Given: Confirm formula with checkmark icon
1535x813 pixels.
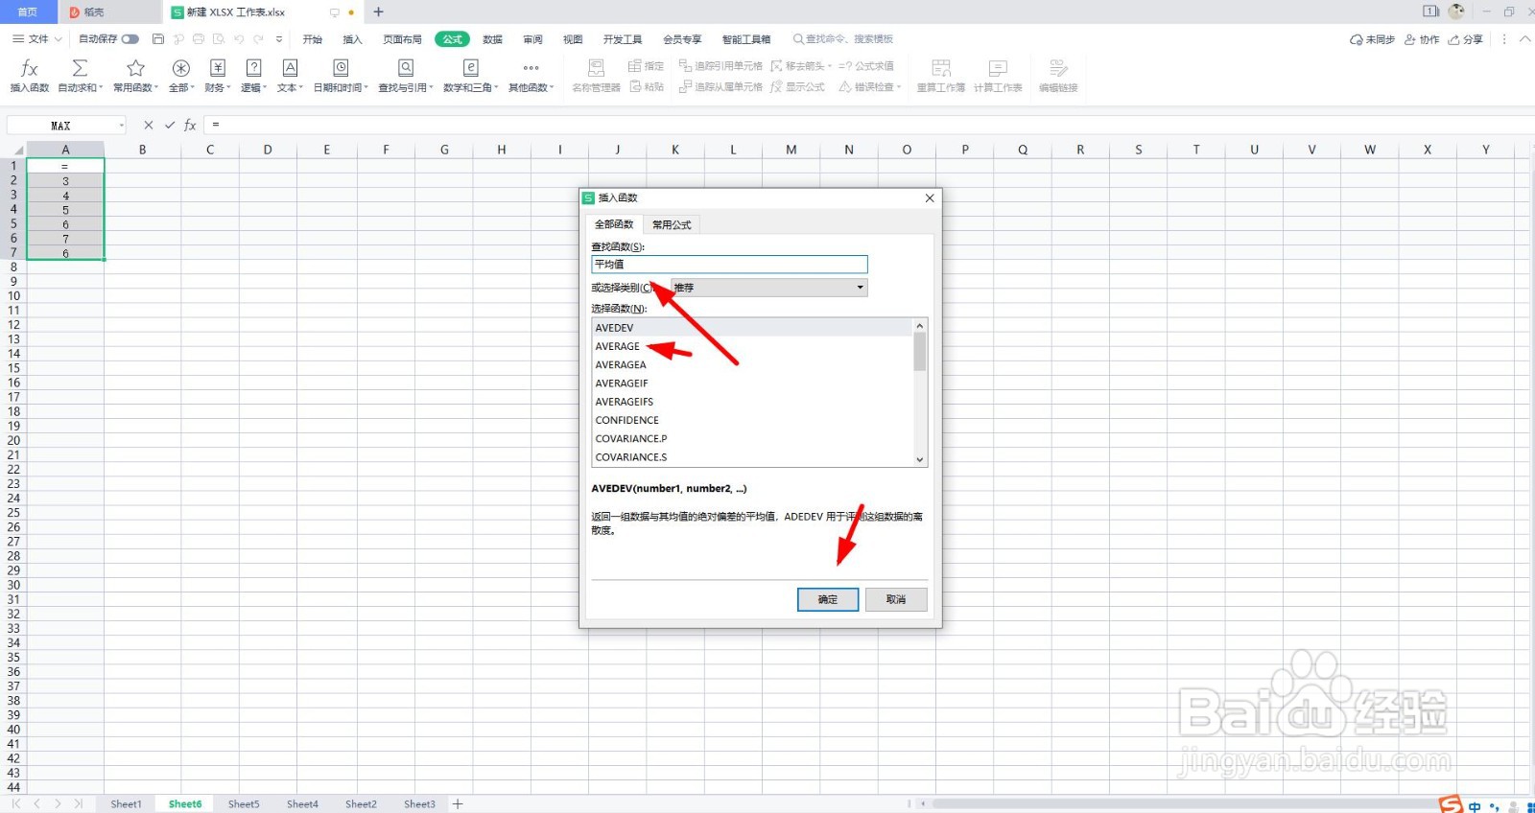Looking at the screenshot, I should point(170,125).
